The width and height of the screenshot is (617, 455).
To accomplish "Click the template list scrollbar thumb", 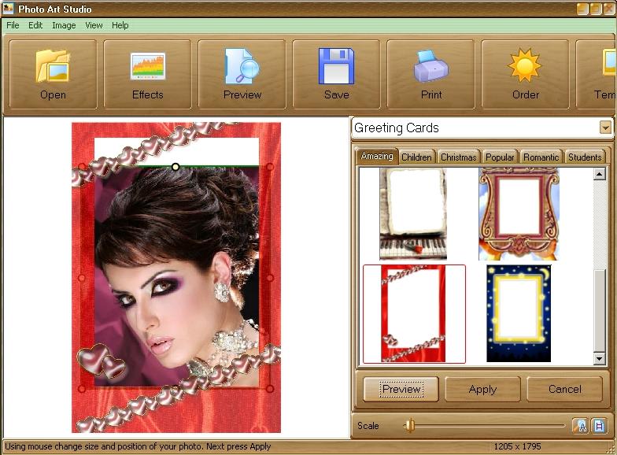I will 600,310.
